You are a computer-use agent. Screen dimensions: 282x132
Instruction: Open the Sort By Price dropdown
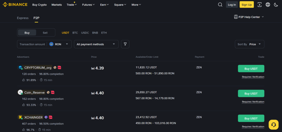click(250, 44)
